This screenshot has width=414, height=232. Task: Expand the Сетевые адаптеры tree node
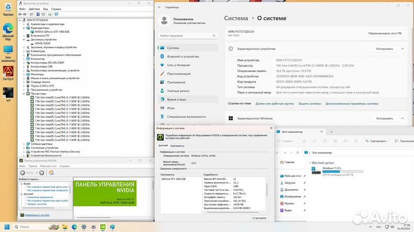24,144
